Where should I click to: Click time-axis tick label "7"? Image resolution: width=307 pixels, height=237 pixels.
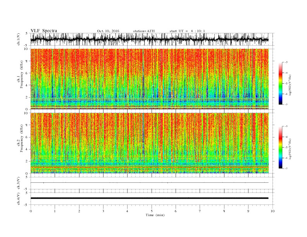(200, 211)
